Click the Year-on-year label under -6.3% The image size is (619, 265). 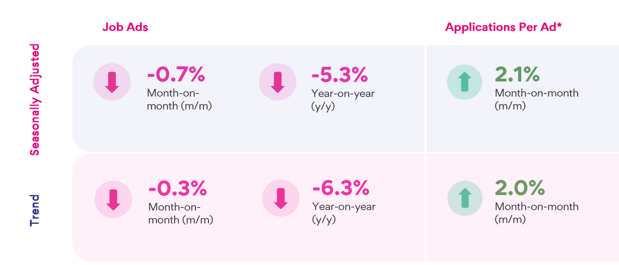(x=344, y=207)
